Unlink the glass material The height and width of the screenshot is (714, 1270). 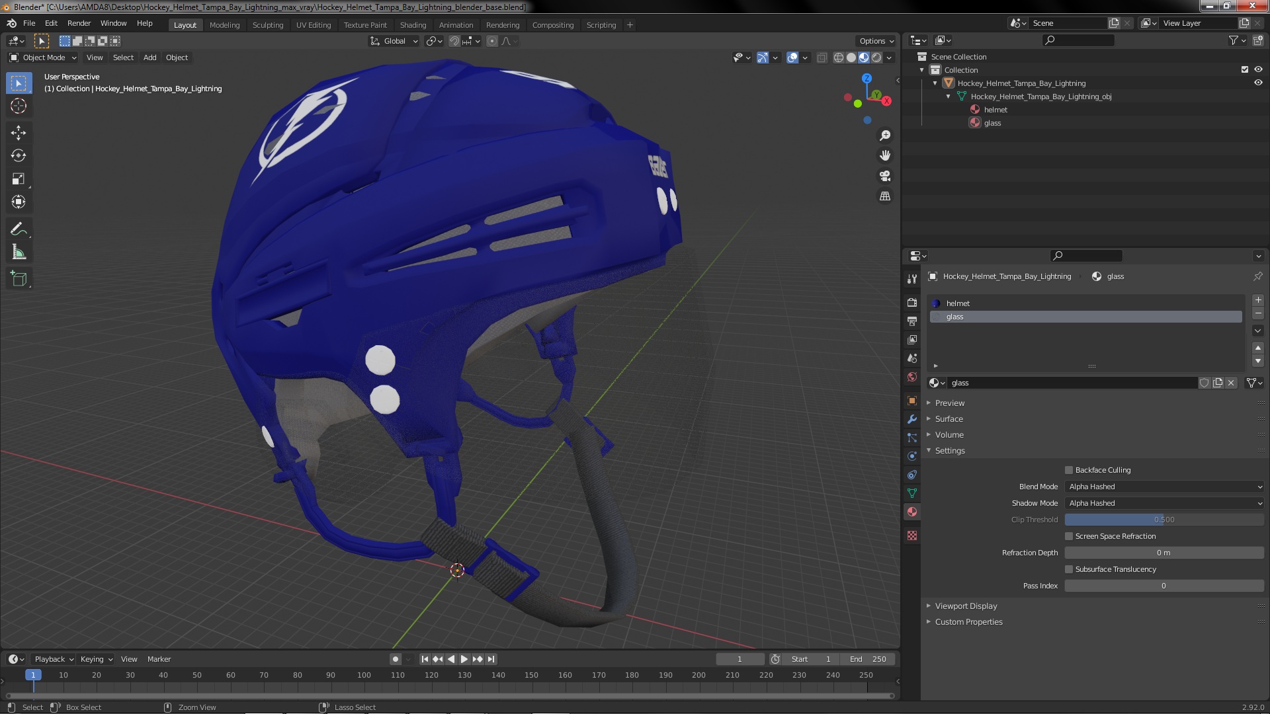1231,383
